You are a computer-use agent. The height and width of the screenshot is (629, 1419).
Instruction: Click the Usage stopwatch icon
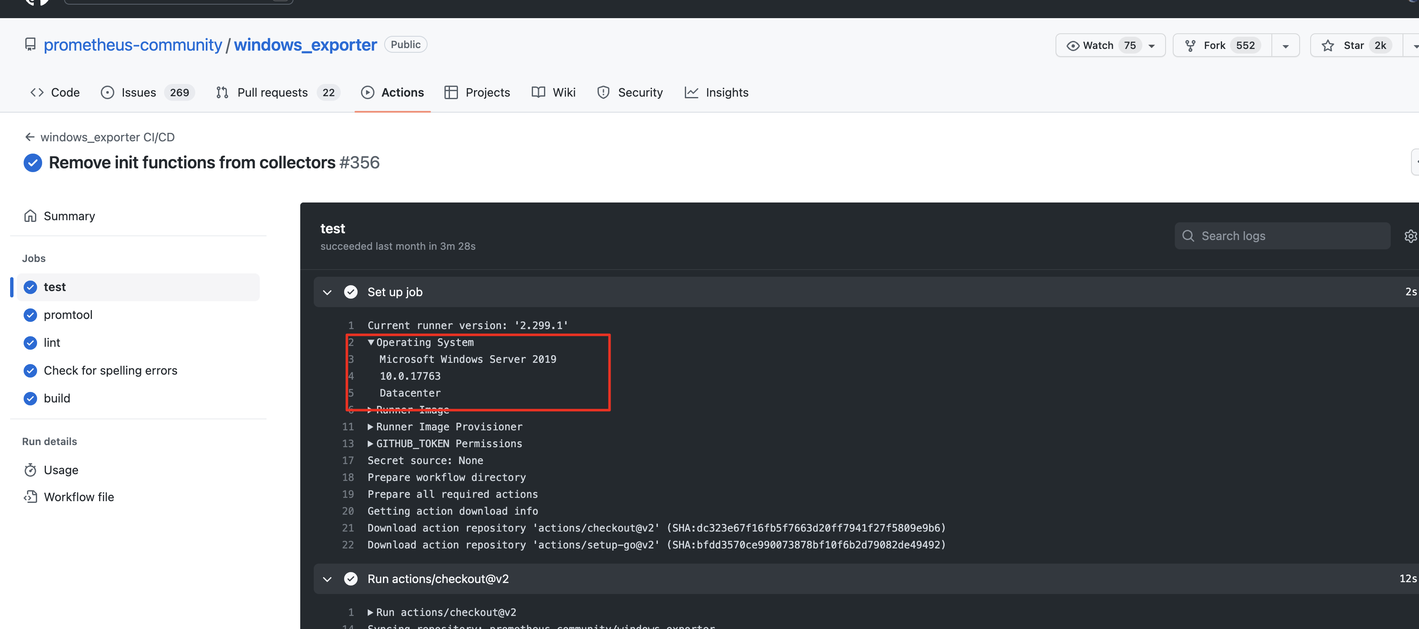click(30, 470)
